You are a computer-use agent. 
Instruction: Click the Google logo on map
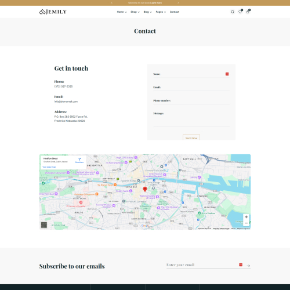[145, 226]
